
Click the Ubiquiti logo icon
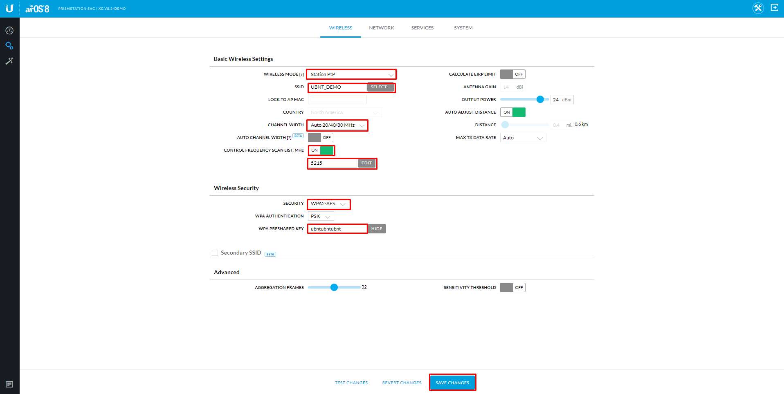pos(9,8)
